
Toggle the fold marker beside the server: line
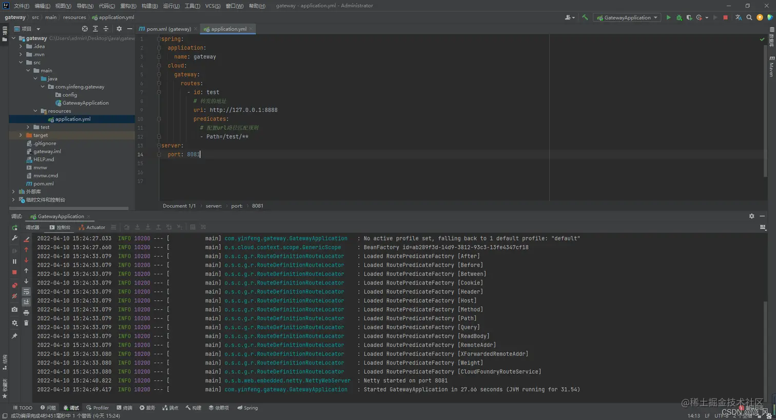click(x=159, y=146)
